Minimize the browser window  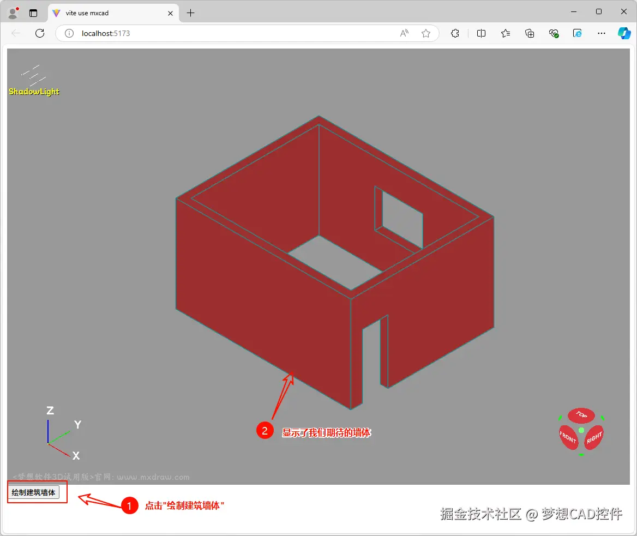coord(574,12)
